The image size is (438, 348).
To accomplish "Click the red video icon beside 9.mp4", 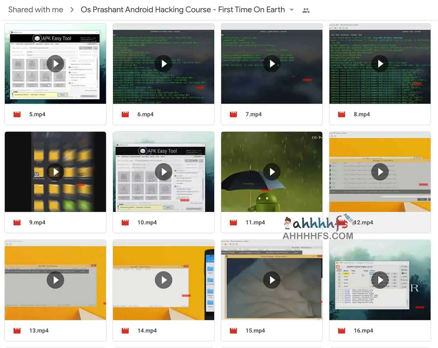I will coord(17,222).
